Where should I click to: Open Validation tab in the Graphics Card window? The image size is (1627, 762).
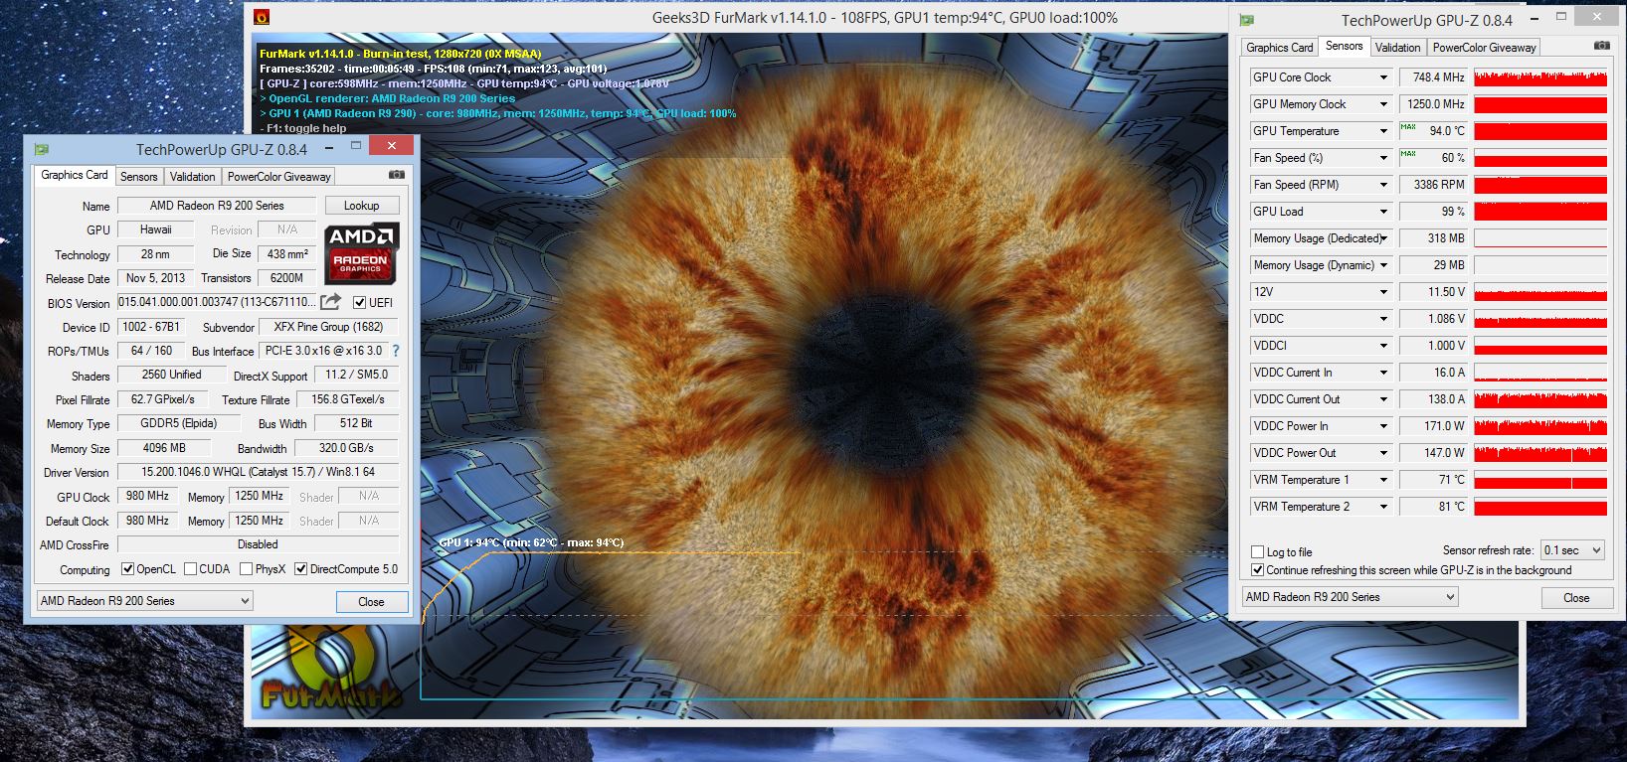tap(192, 177)
